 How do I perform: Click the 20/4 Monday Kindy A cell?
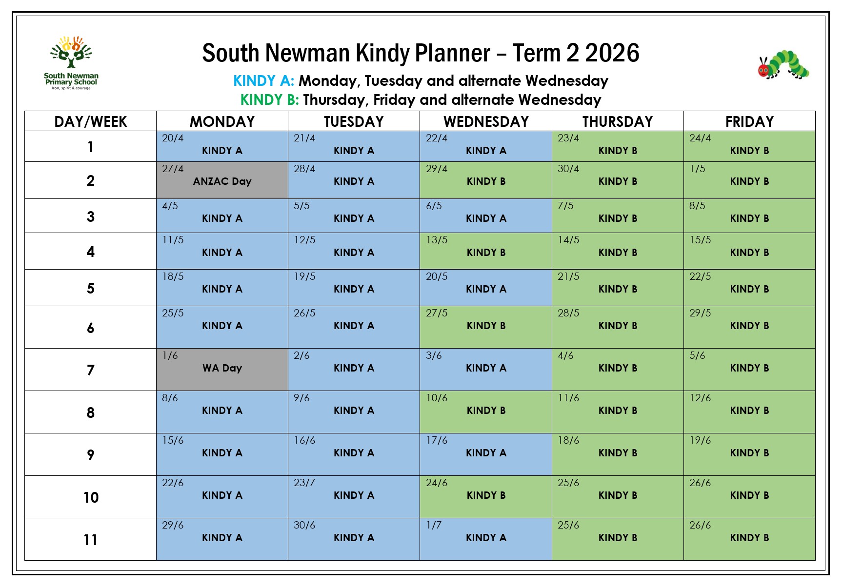222,146
